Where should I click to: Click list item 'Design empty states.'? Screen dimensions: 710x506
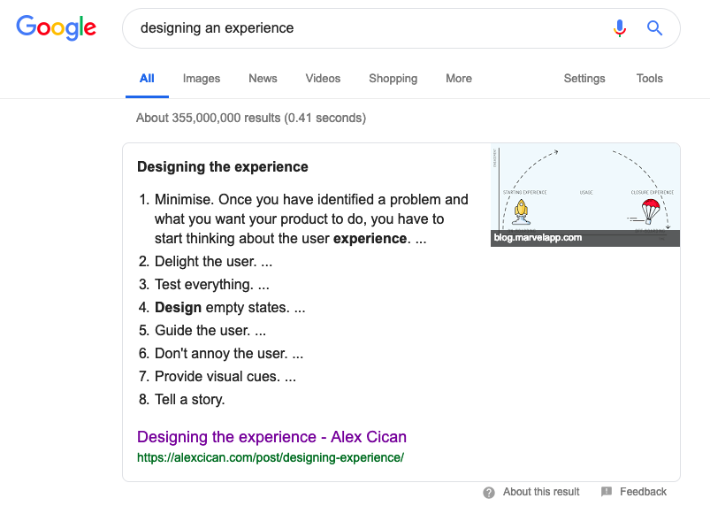tap(222, 308)
